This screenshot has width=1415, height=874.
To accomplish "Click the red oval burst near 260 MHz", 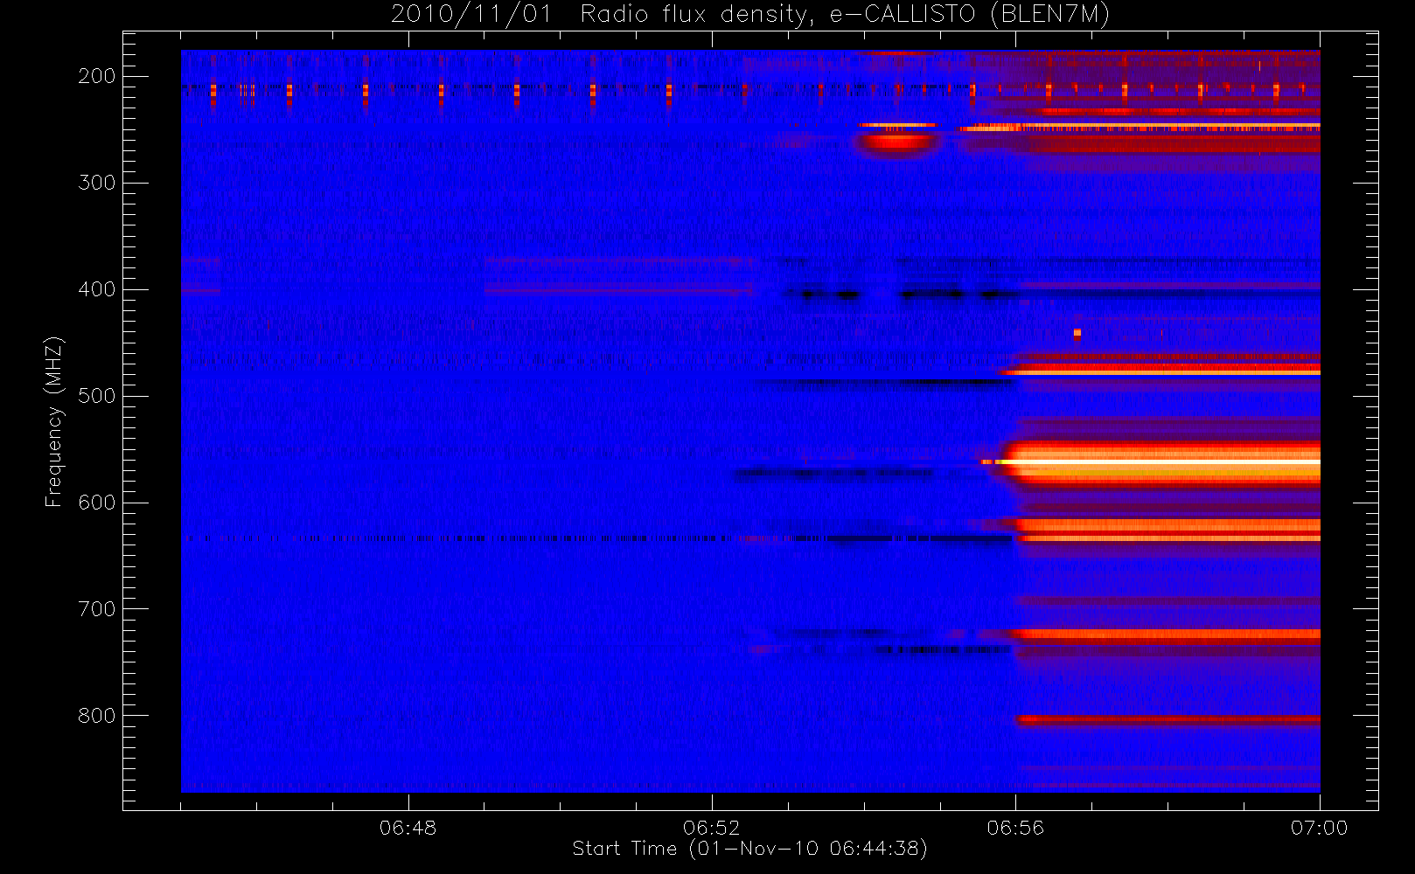I will point(897,141).
